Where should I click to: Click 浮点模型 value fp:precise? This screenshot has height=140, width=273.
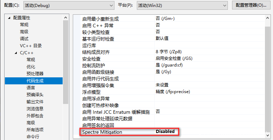click(173, 92)
